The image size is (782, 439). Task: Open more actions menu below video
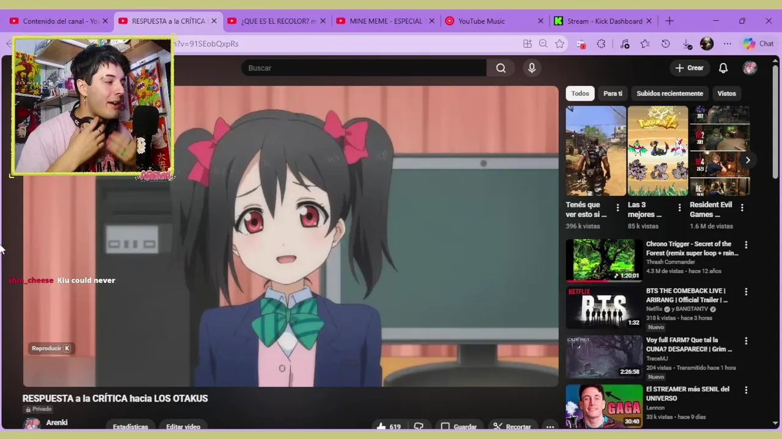[550, 427]
